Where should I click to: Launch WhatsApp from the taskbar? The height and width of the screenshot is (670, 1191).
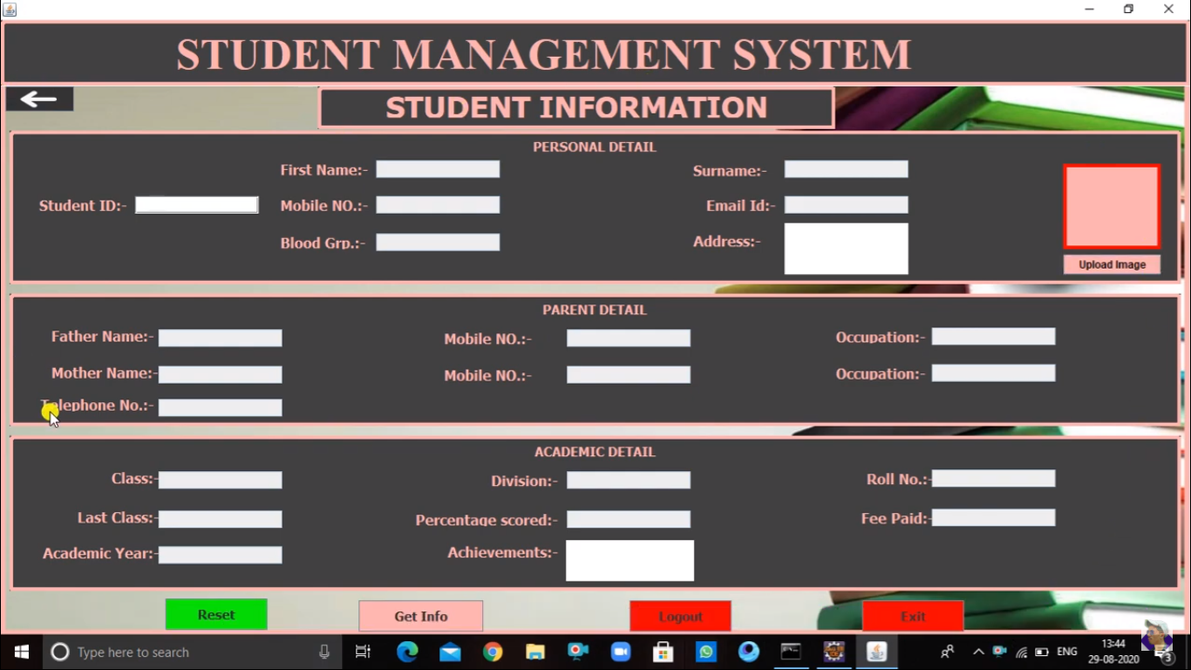(x=705, y=652)
